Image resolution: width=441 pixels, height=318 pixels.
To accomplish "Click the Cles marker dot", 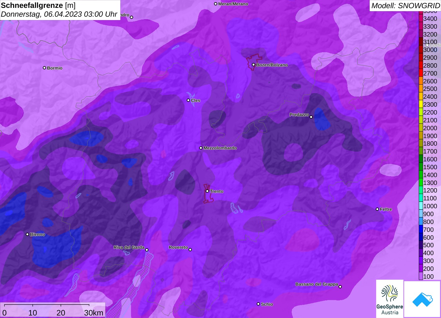I will click(188, 100).
